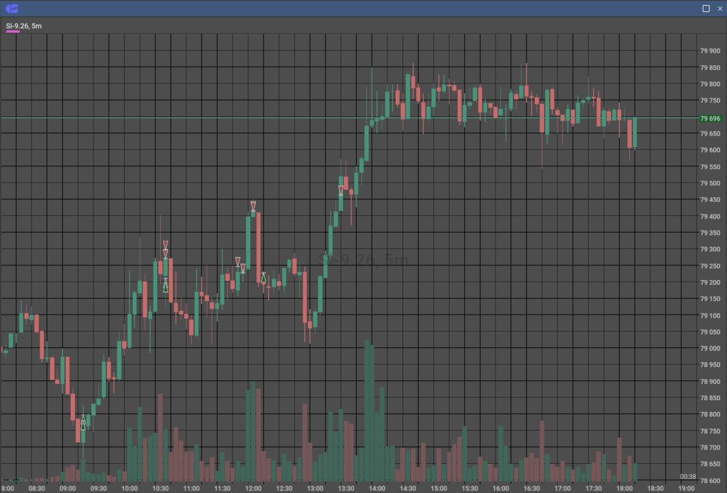The height and width of the screenshot is (493, 727).
Task: Click the 79 600 price axis label
Action: point(710,150)
